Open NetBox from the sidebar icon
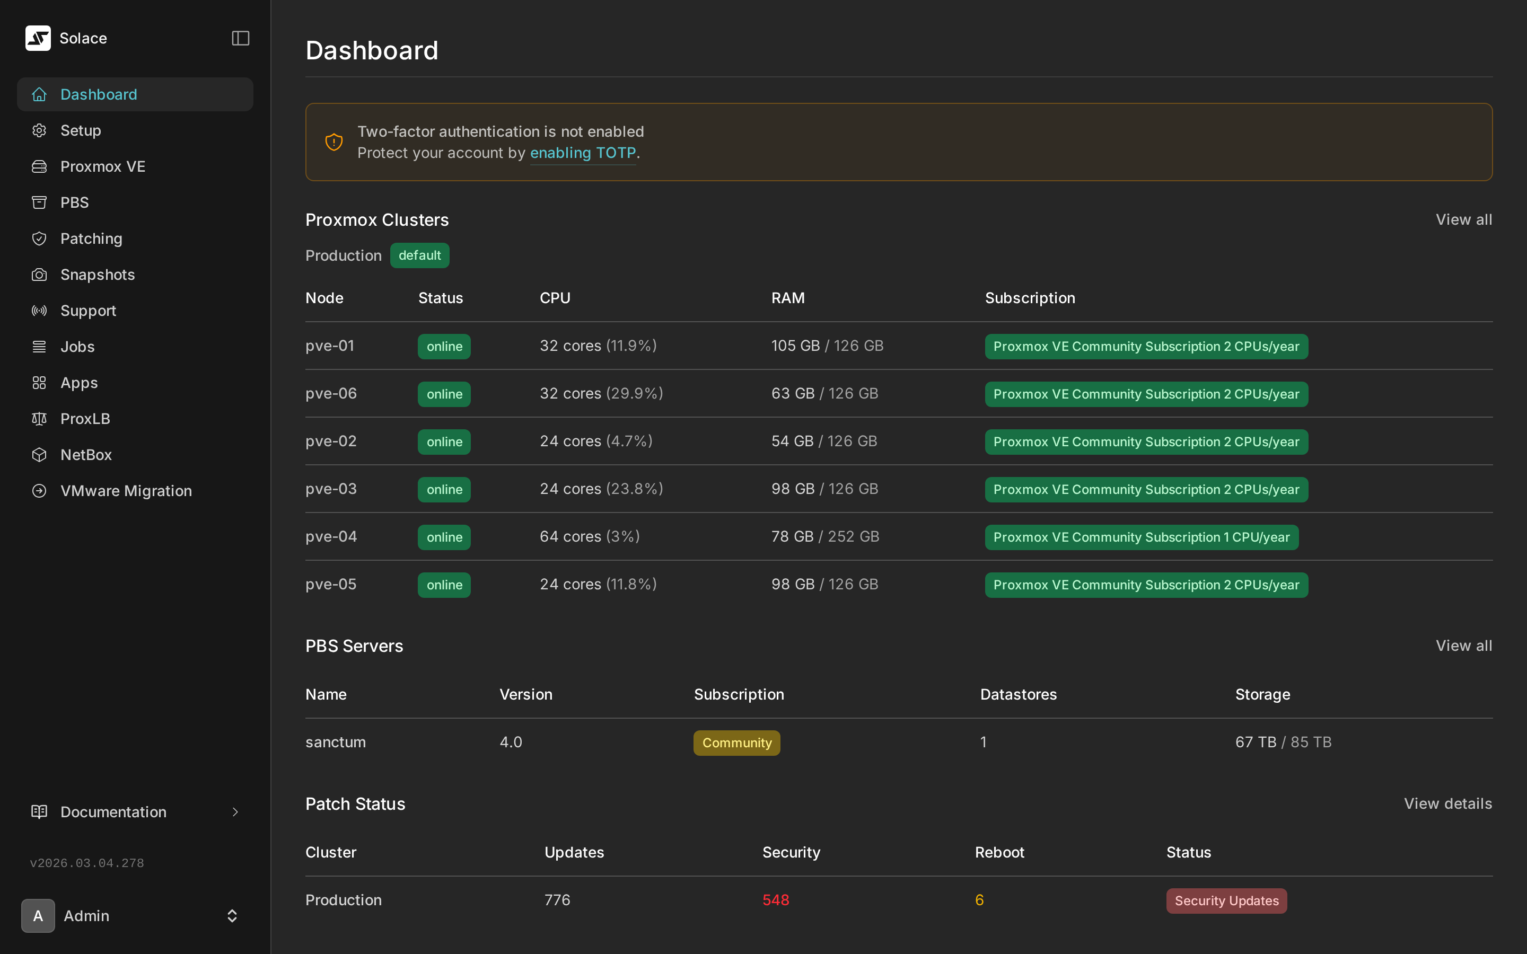This screenshot has width=1527, height=954. 39,454
